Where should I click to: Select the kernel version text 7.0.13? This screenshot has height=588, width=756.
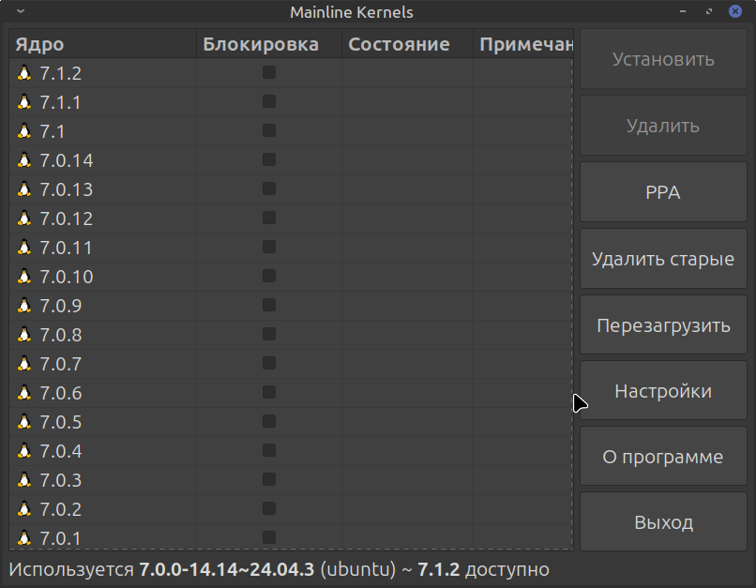[66, 189]
